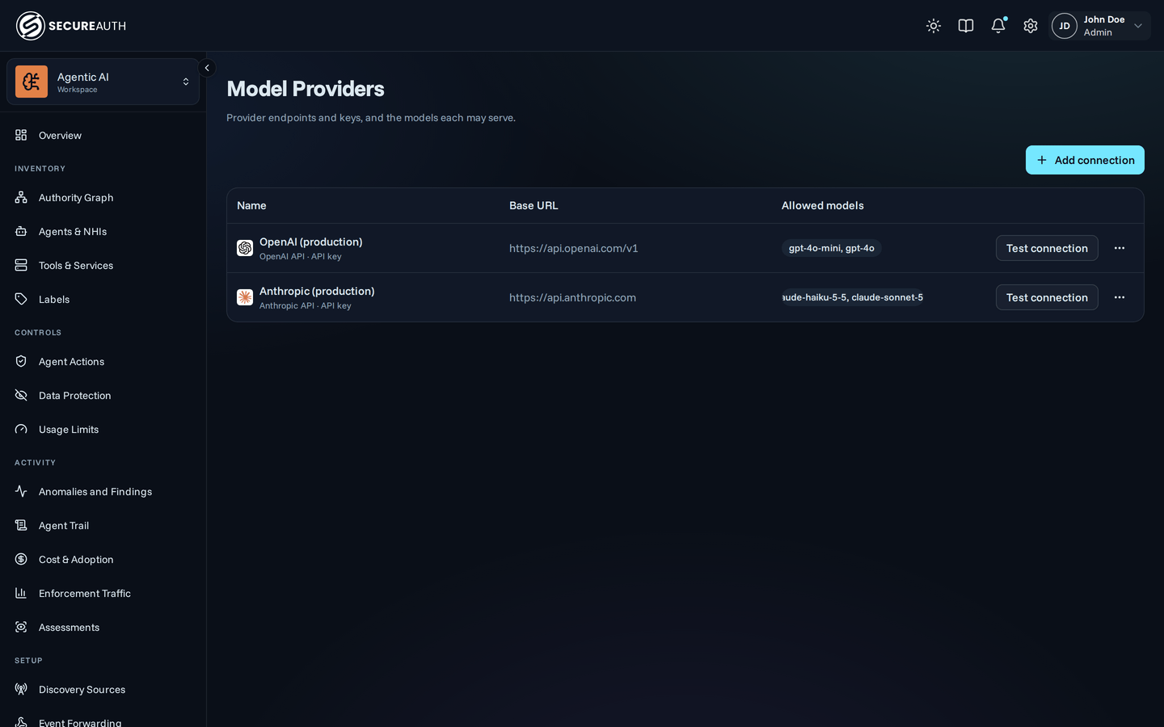Screen dimensions: 1164x727
Task: Open the notifications bell
Action: (x=998, y=26)
